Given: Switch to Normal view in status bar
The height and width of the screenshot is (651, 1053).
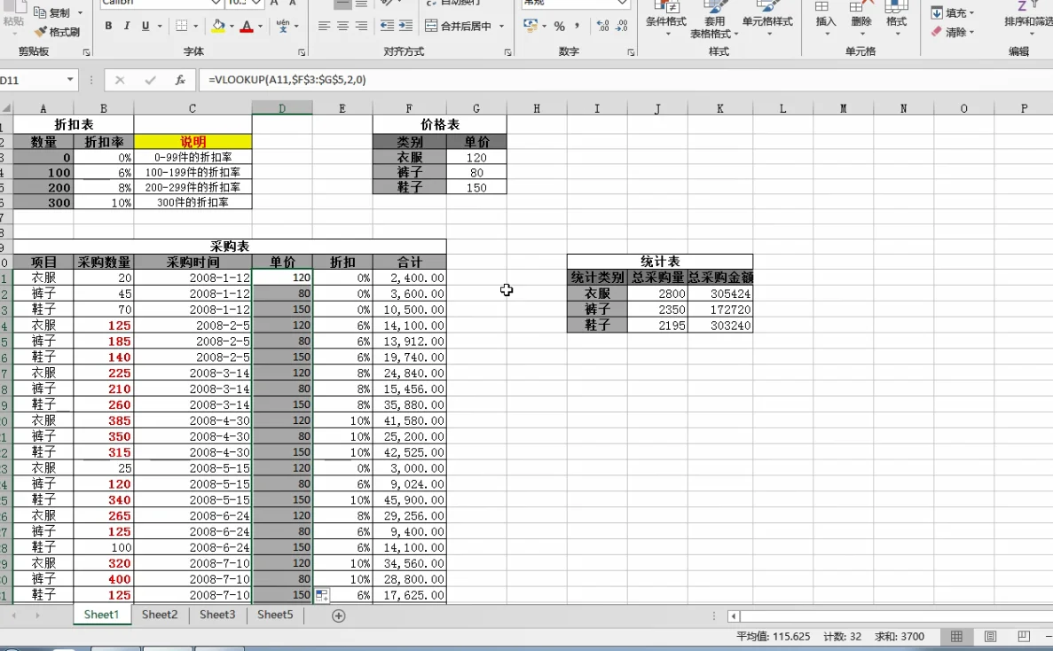Looking at the screenshot, I should pos(956,636).
